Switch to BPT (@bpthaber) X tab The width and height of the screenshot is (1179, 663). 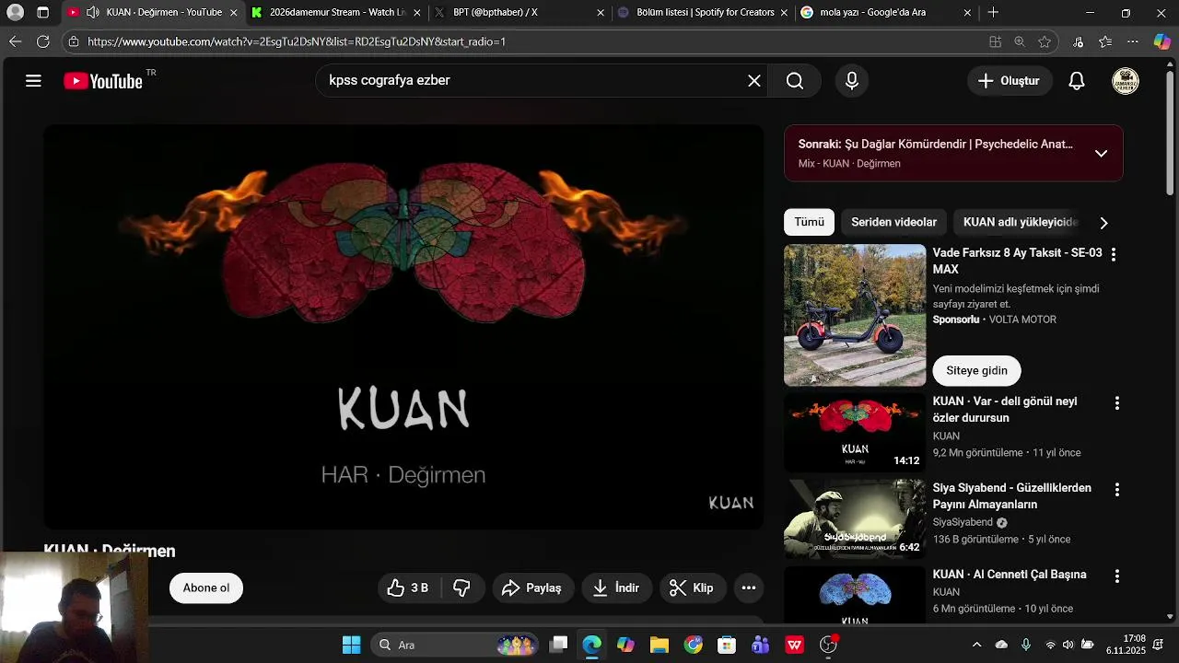coord(519,13)
